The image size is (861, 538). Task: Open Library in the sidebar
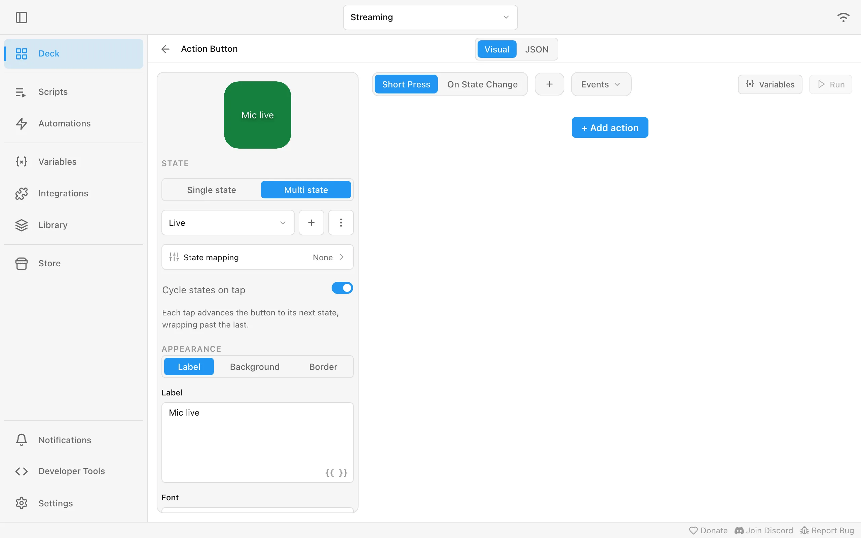point(74,225)
